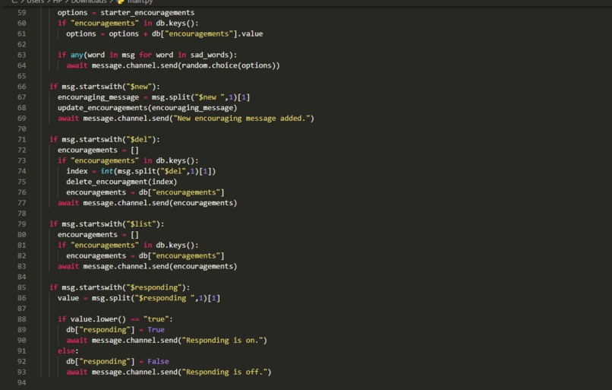The width and height of the screenshot is (612, 390).
Task: Click line number 71 in the gutter
Action: [x=22, y=140]
